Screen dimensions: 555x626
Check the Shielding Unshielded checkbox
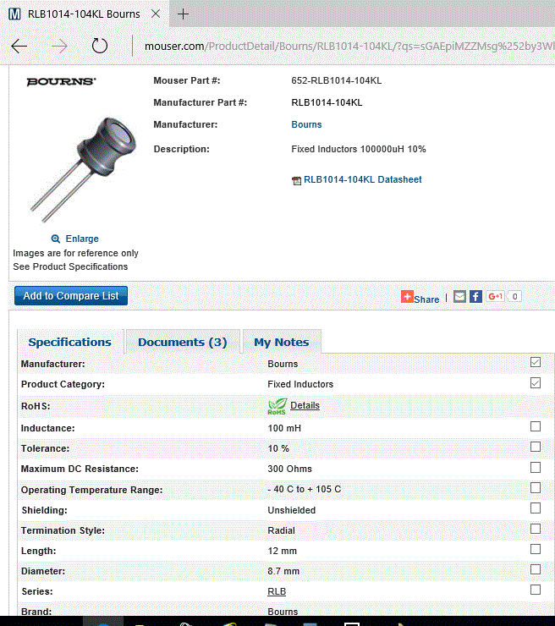536,508
